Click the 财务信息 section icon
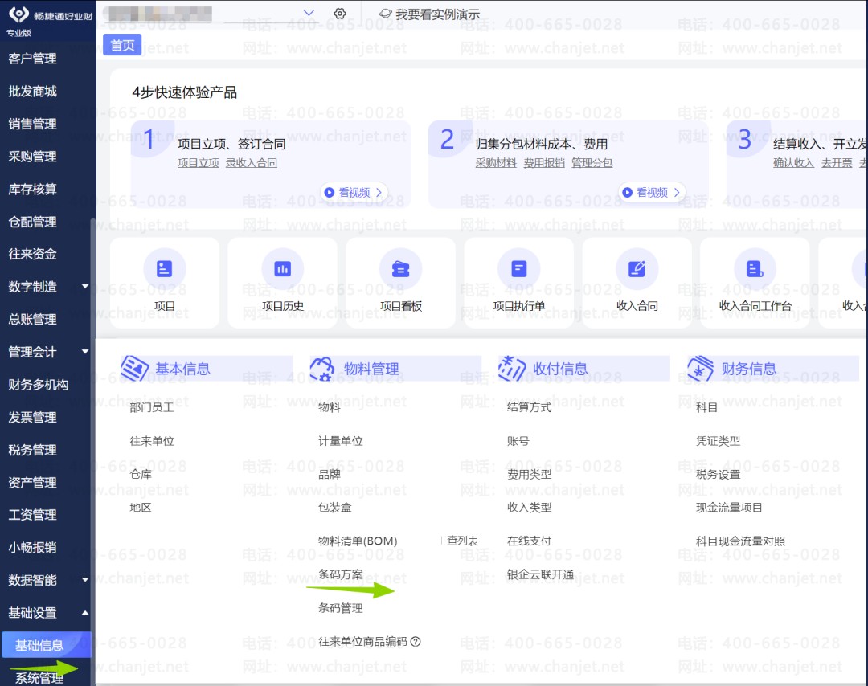The width and height of the screenshot is (868, 686). click(700, 369)
